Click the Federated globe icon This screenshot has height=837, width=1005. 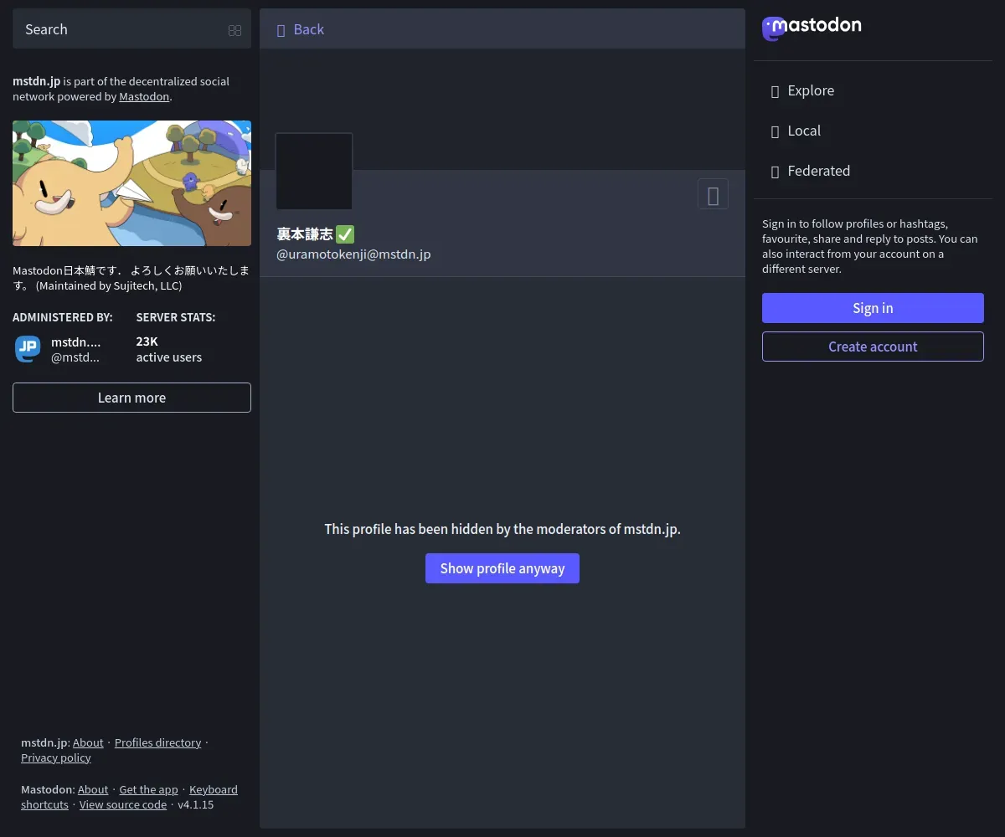(x=775, y=172)
